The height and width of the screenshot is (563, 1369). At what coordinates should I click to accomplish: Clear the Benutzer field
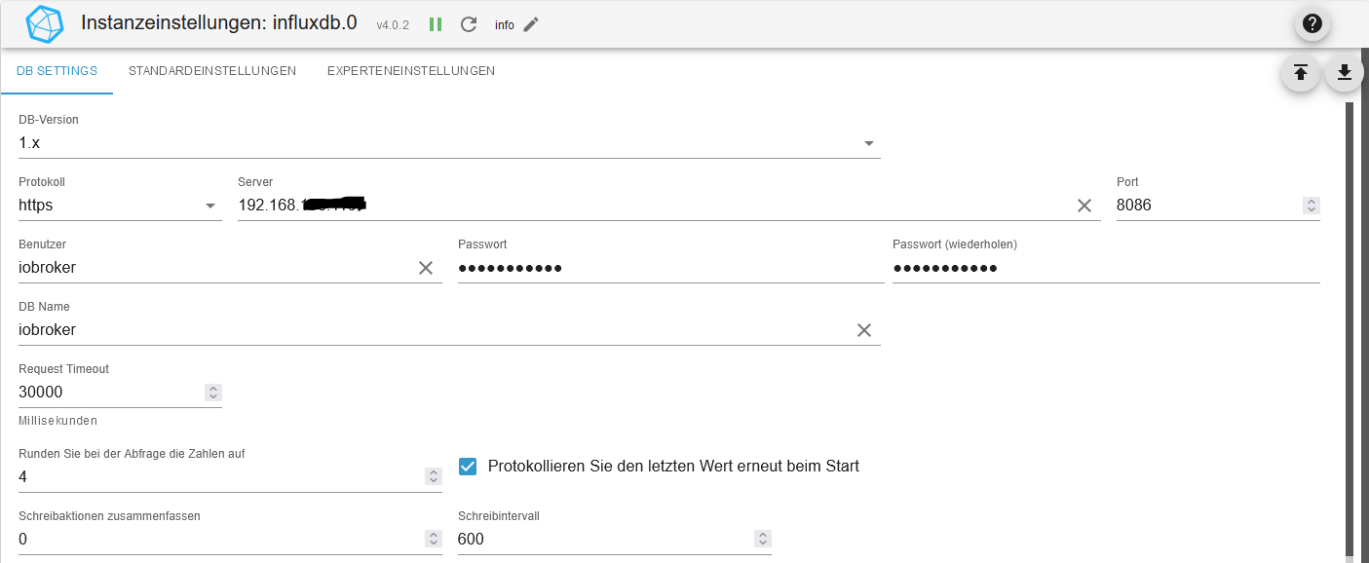426,268
